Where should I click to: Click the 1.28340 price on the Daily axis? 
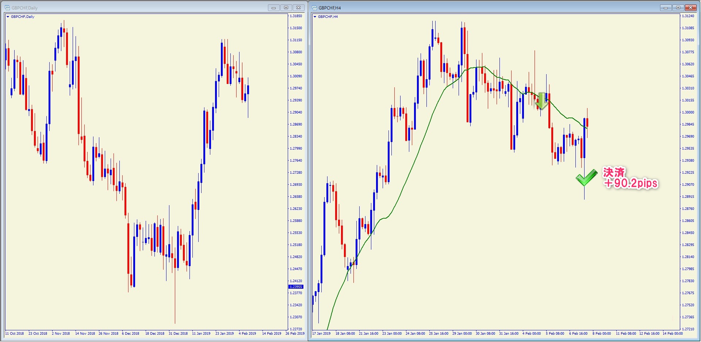coord(296,137)
